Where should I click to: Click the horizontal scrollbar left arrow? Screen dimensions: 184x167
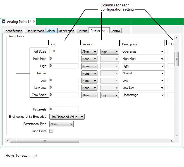[8, 141]
